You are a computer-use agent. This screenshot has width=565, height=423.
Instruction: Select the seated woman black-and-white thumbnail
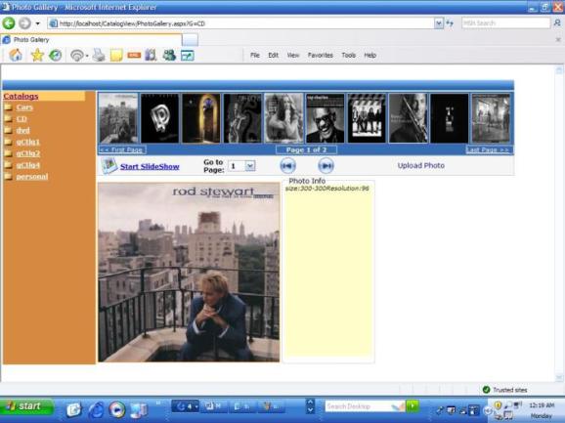tap(283, 118)
